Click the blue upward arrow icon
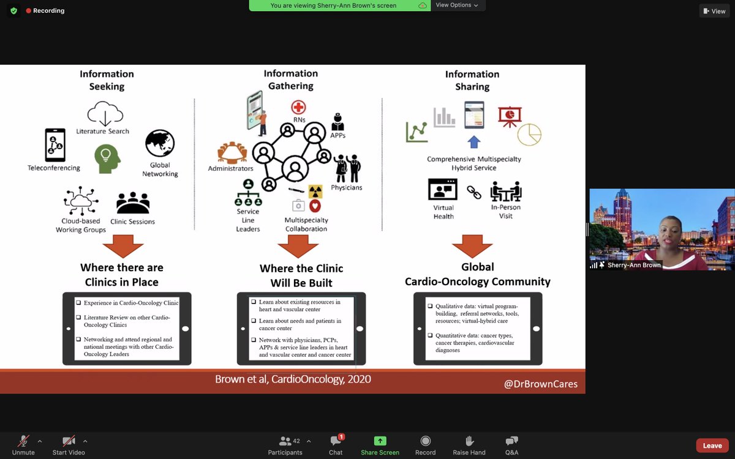The height and width of the screenshot is (459, 735). [x=473, y=142]
